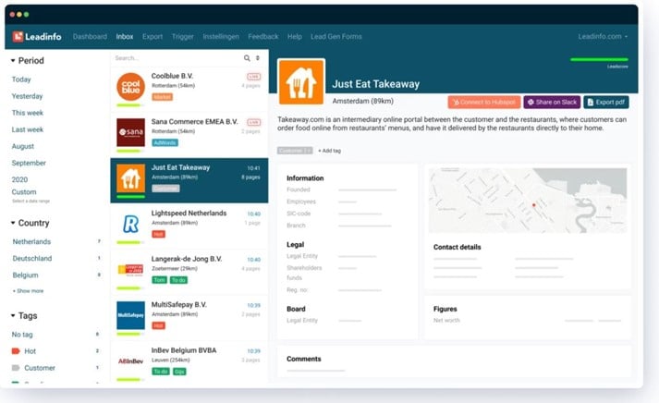
Task: Click LIVE badge on Coolblue B.V.
Action: click(253, 77)
